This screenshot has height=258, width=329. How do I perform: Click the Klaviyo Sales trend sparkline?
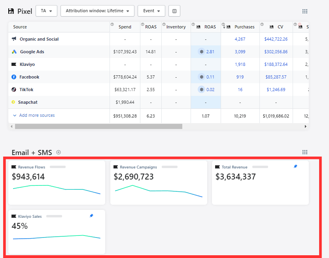(57, 237)
